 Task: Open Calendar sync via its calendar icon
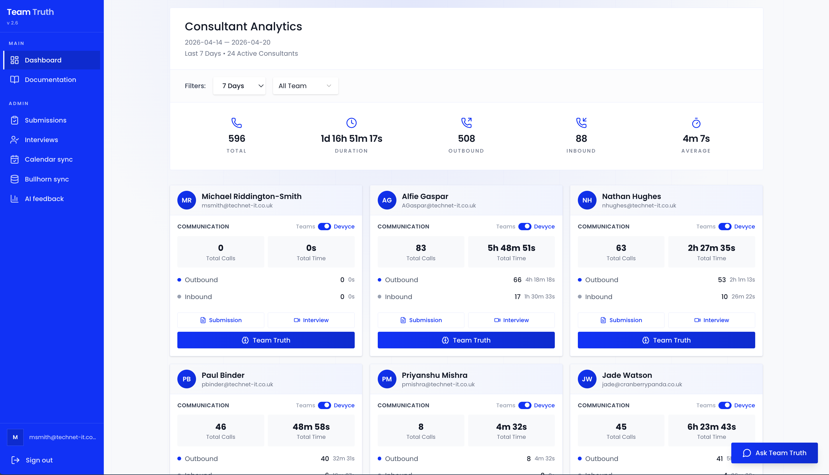[14, 160]
